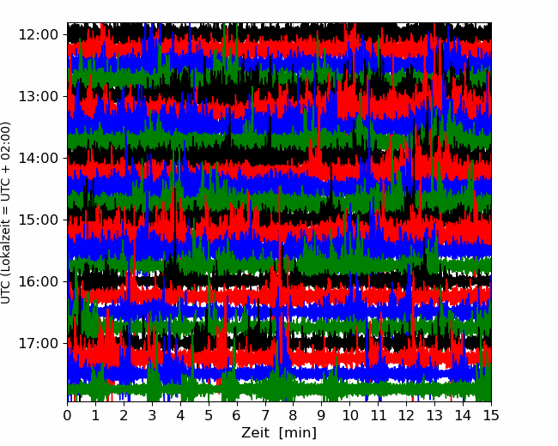Click the x-axis tick label 12
Screen dimensions: 558x446
pos(406,415)
